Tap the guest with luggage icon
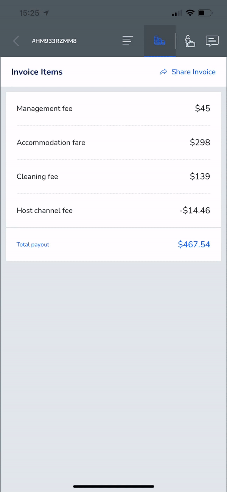227x492 pixels. pyautogui.click(x=190, y=41)
